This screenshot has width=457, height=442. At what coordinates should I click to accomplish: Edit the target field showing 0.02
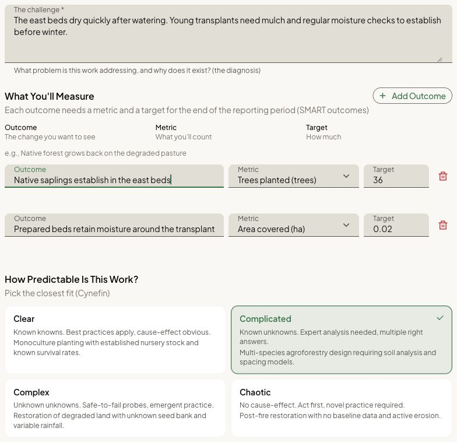point(396,225)
